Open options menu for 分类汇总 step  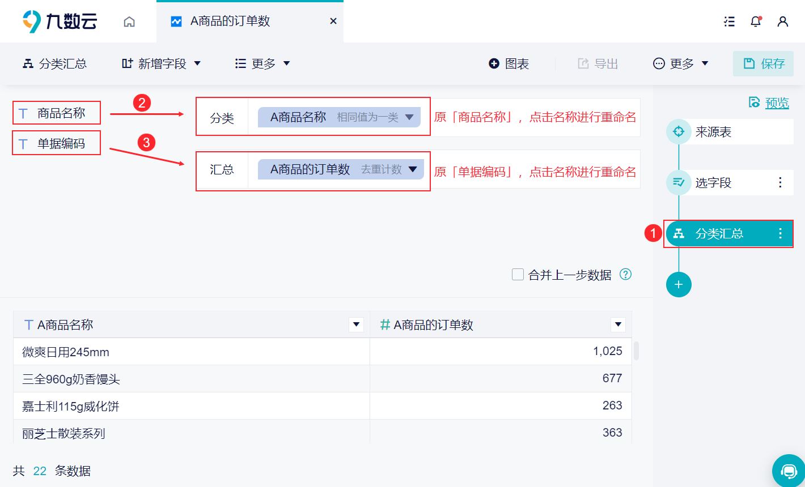click(x=780, y=233)
